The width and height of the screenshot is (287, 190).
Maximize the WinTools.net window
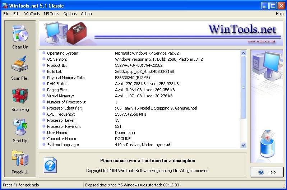point(273,6)
